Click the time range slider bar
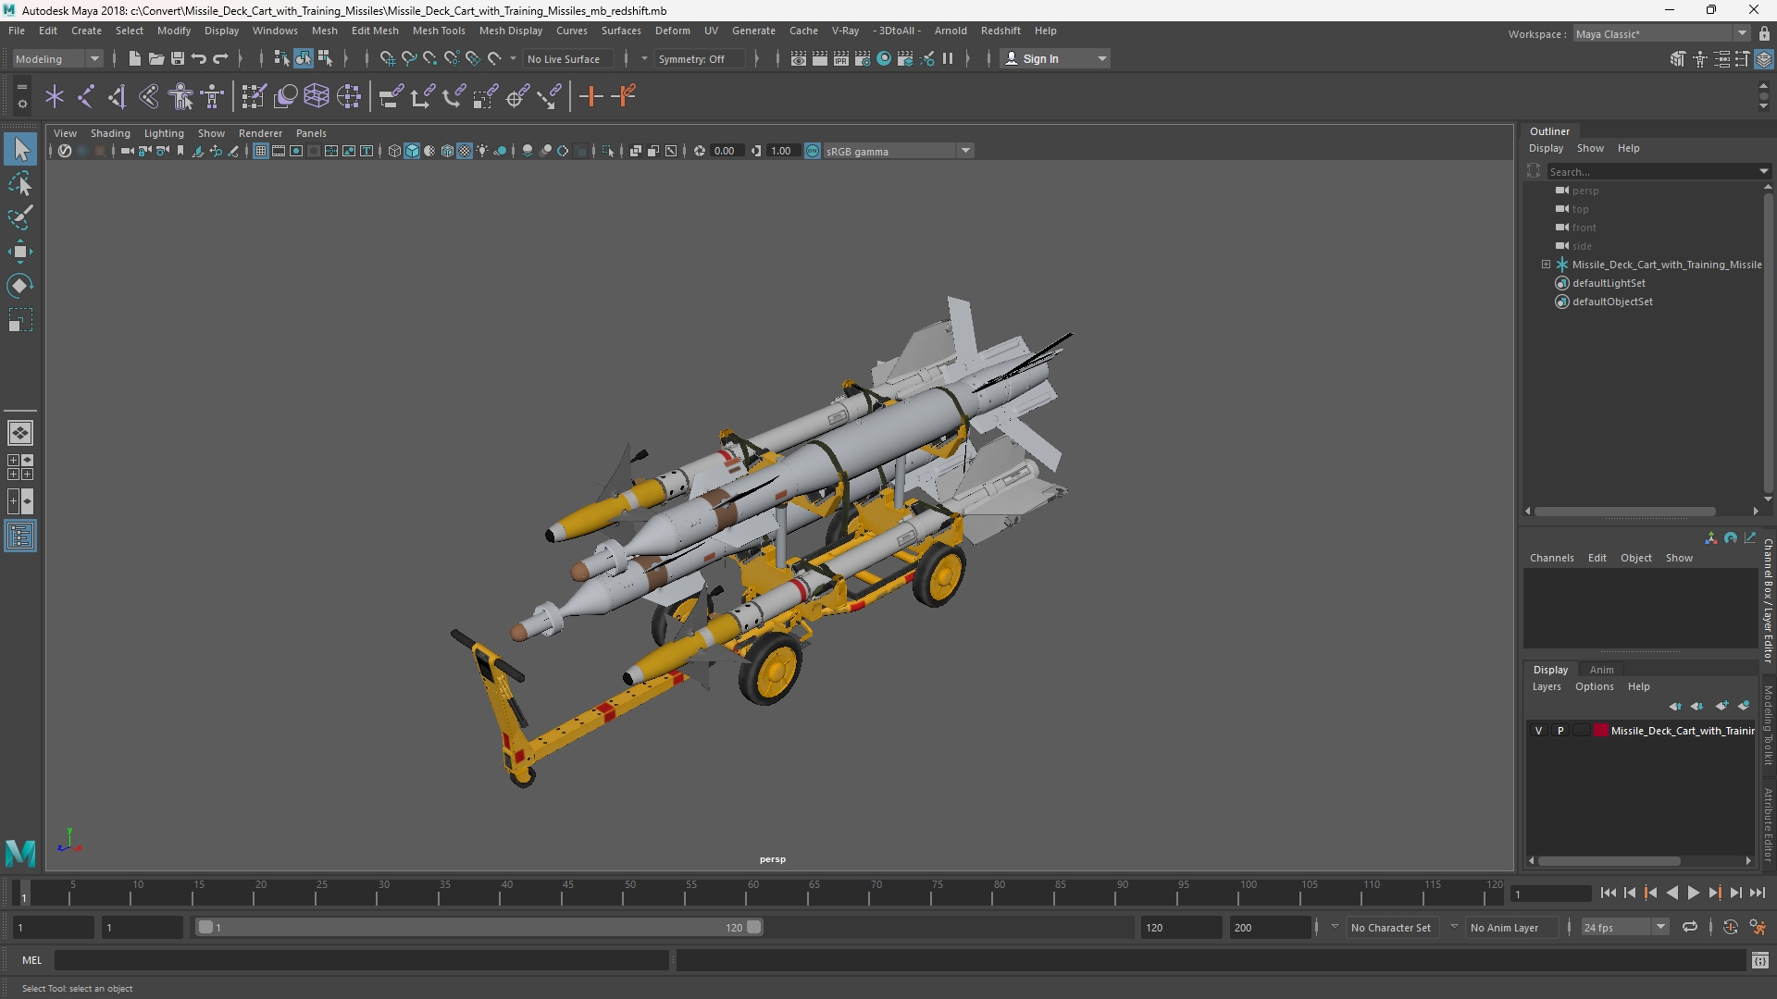 click(x=478, y=927)
